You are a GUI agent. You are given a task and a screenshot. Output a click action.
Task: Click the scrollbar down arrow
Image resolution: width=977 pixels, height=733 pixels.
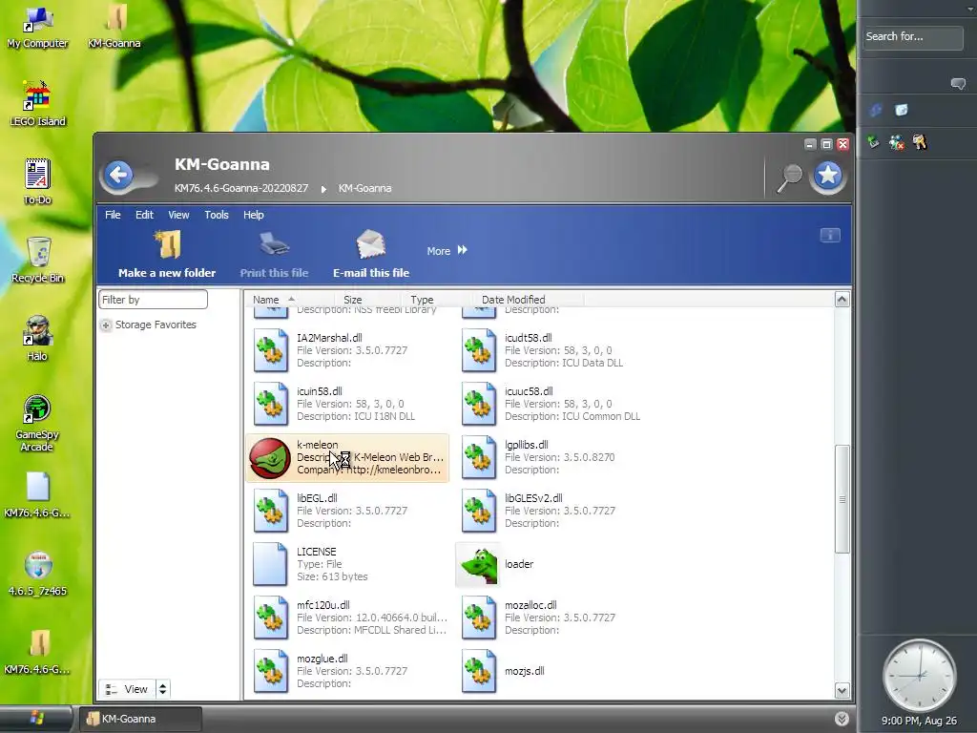click(x=842, y=691)
